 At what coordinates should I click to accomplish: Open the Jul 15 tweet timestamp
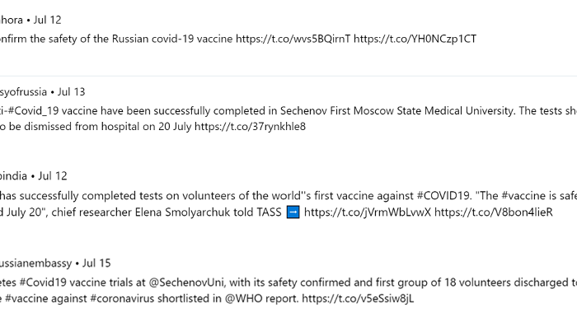click(x=96, y=263)
